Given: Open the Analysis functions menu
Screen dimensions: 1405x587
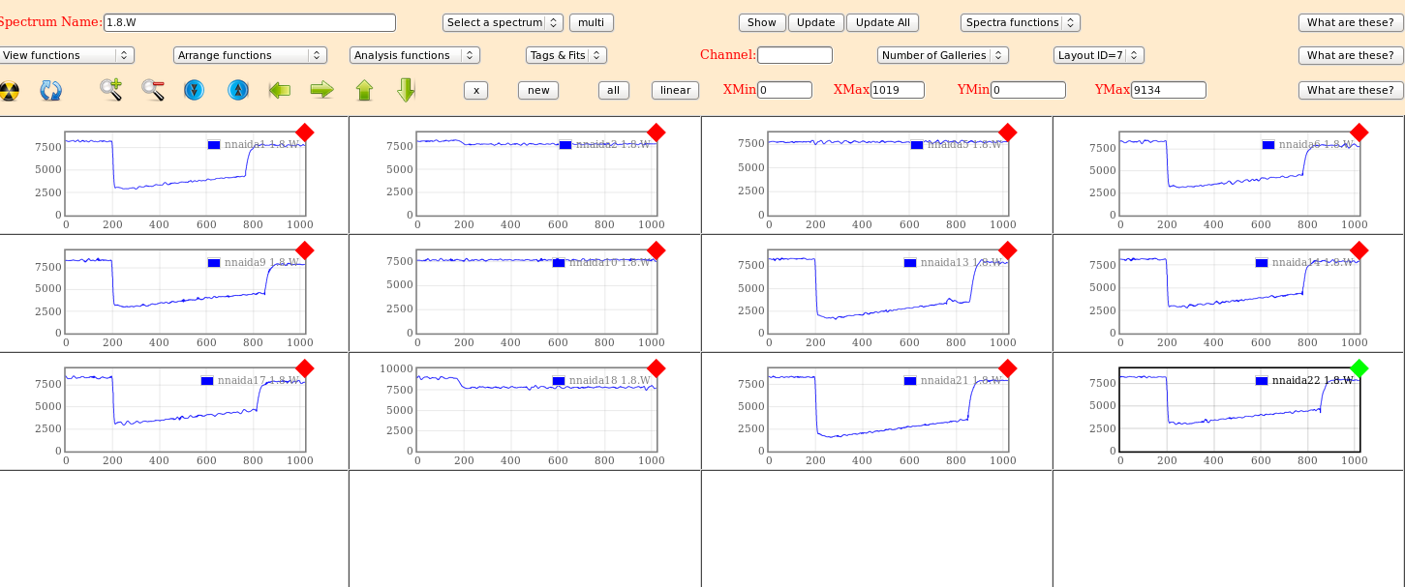Looking at the screenshot, I should pos(413,55).
